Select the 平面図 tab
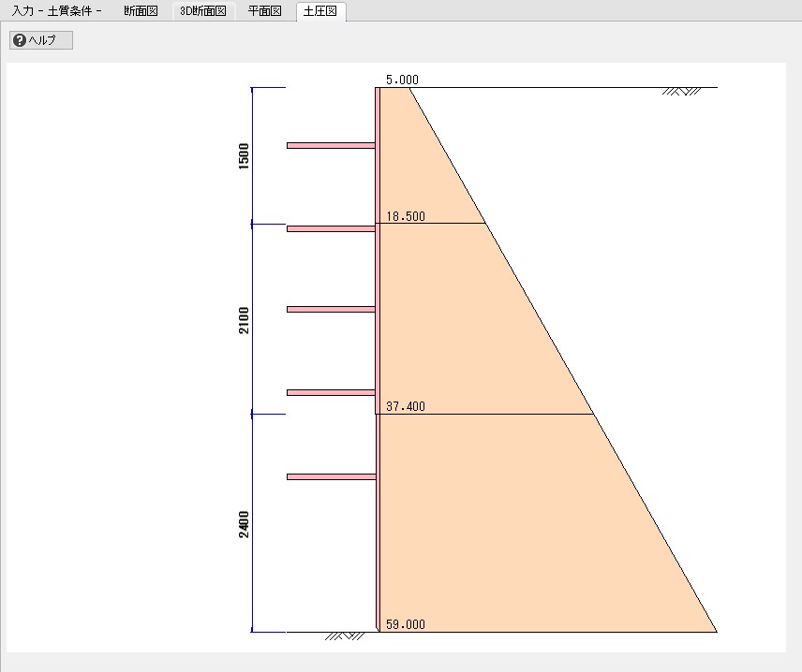The width and height of the screenshot is (802, 672). pos(264,10)
